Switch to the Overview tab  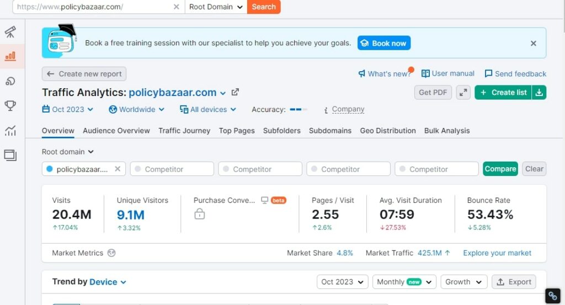tap(58, 131)
